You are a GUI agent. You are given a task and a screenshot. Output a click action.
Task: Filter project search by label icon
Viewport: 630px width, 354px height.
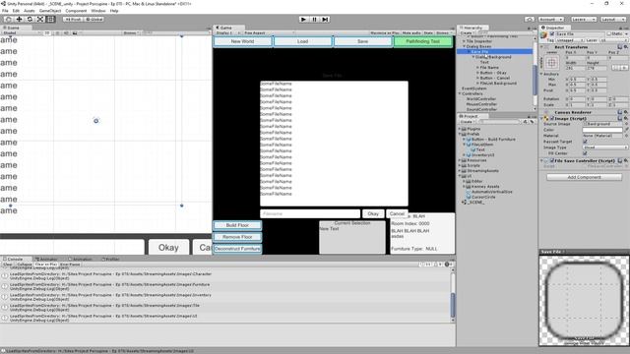pos(532,122)
